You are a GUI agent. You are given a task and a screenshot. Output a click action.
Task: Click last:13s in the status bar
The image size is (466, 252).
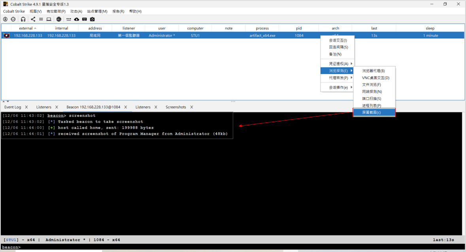point(443,240)
